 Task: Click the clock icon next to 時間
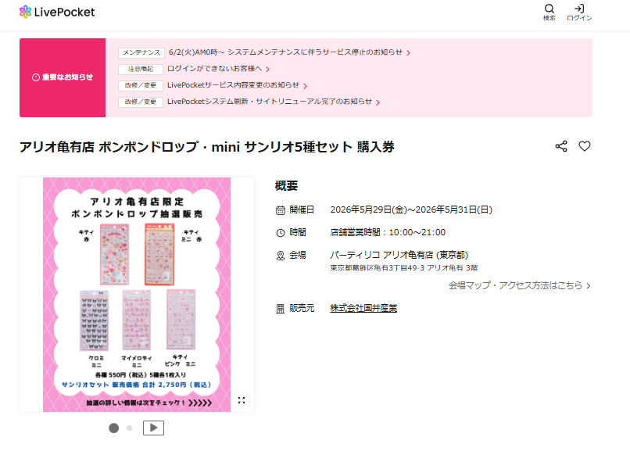point(281,233)
